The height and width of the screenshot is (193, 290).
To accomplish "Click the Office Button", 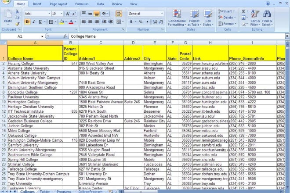I will pyautogui.click(x=6, y=1).
